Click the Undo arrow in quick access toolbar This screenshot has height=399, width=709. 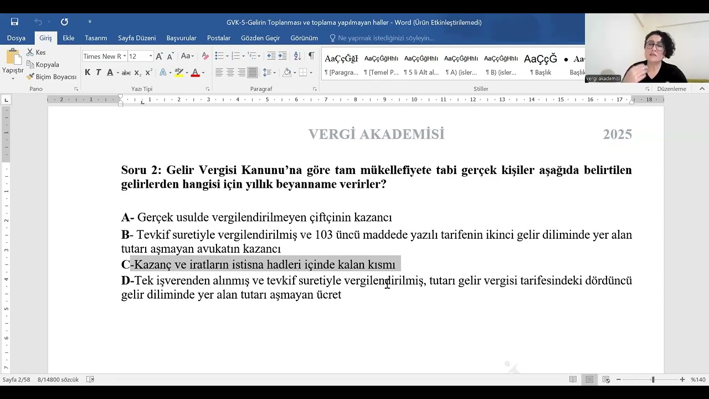(38, 22)
